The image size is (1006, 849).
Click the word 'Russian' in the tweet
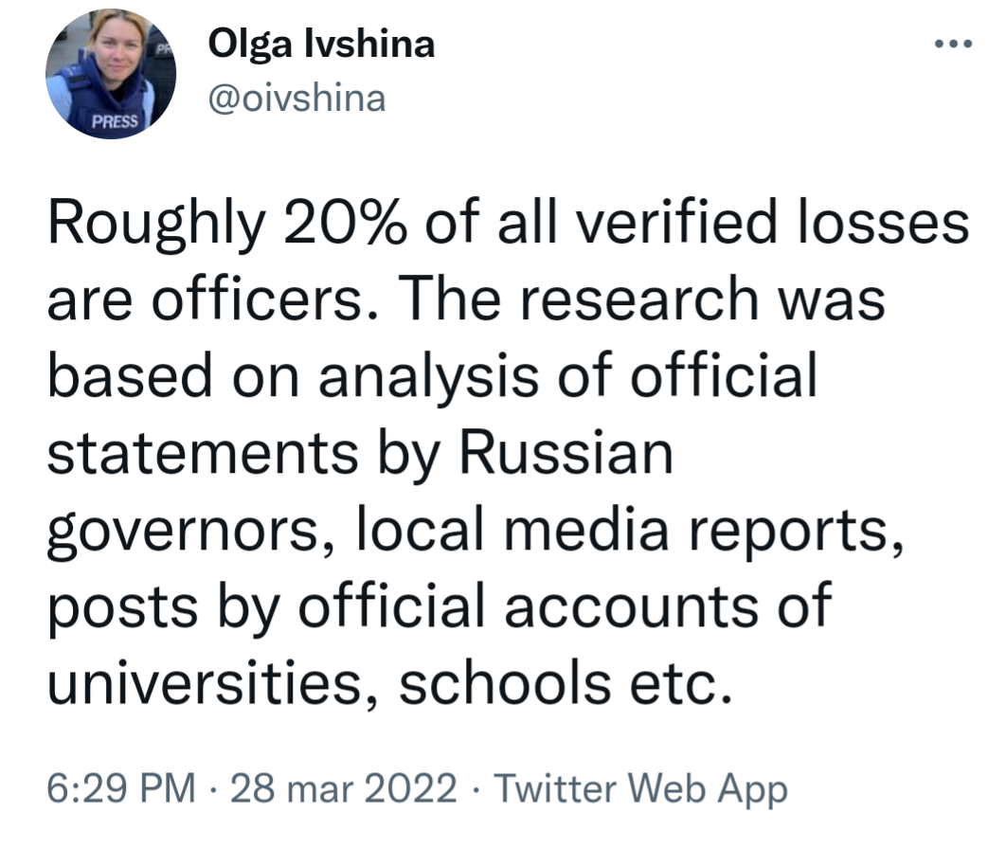(566, 453)
